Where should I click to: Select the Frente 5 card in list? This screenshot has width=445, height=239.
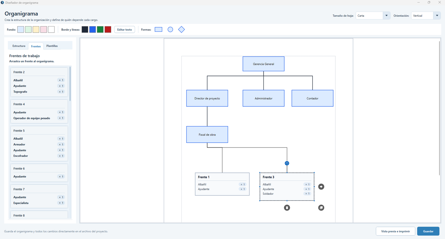39,143
